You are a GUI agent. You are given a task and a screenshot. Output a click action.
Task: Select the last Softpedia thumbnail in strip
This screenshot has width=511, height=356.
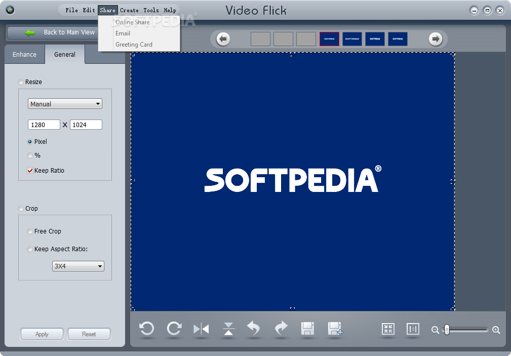click(x=398, y=39)
